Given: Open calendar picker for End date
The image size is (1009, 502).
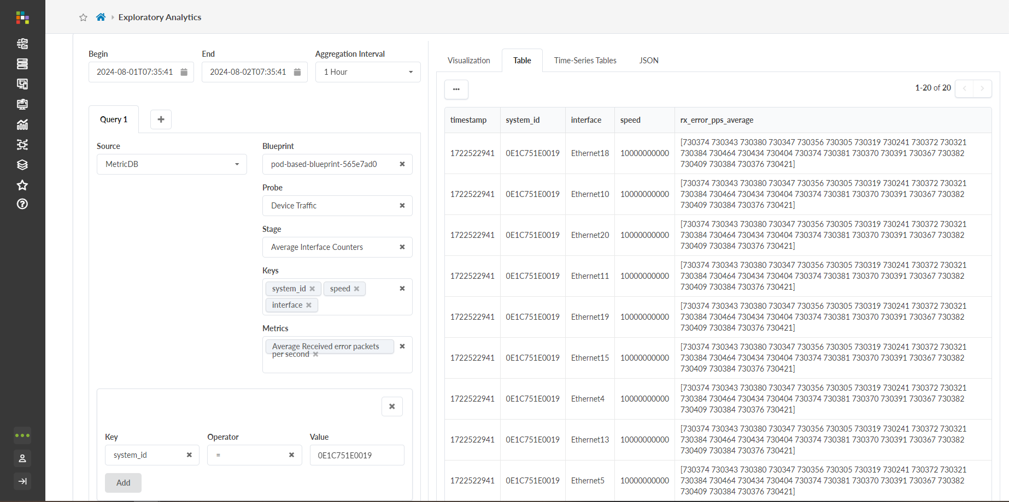Looking at the screenshot, I should coord(297,72).
